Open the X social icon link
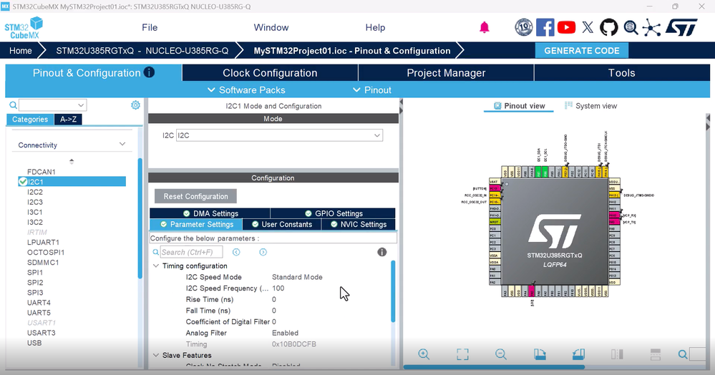The image size is (715, 375). 588,27
